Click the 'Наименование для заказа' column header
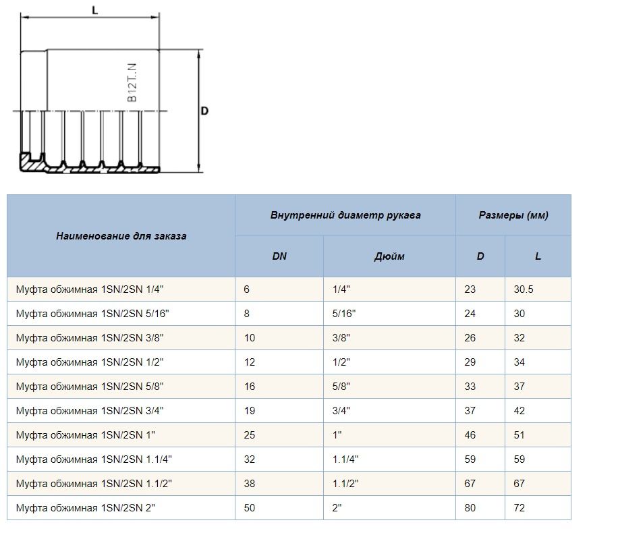618x535 pixels. pos(121,235)
